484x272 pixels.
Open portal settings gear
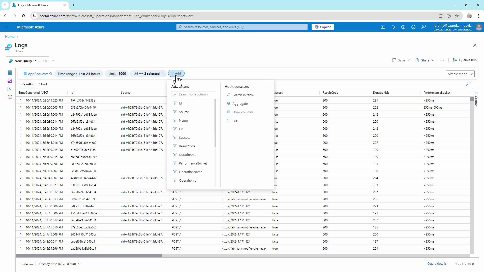[x=403, y=27]
